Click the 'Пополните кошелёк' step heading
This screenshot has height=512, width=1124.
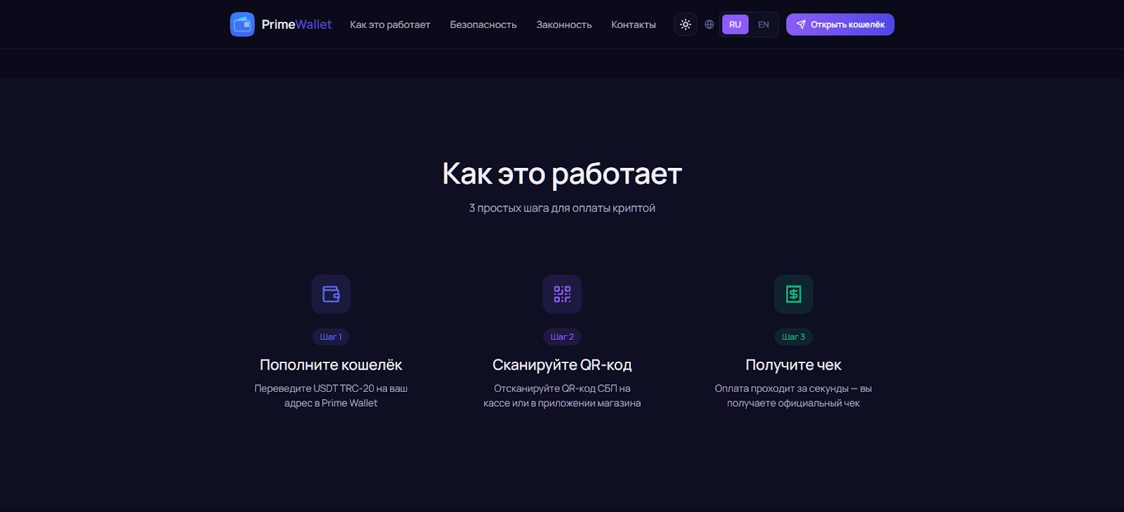[x=331, y=365]
